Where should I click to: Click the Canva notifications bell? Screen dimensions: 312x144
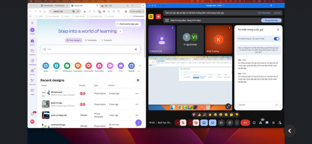(32, 114)
